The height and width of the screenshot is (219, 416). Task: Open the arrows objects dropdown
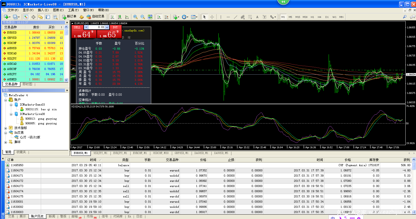tap(273, 17)
